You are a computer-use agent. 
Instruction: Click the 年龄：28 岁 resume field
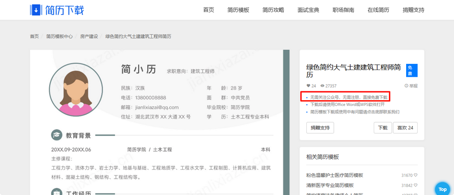pos(224,88)
